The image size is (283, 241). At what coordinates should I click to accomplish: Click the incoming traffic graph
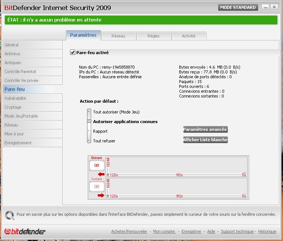[x=176, y=167]
